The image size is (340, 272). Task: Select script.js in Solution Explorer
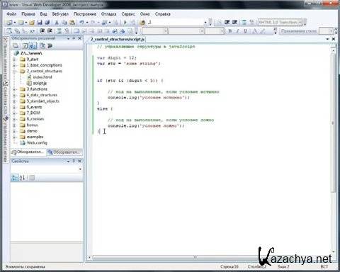[40, 83]
